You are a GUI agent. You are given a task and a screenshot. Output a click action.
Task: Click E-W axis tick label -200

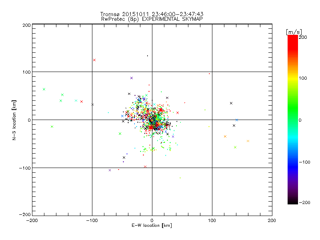(x=32, y=220)
